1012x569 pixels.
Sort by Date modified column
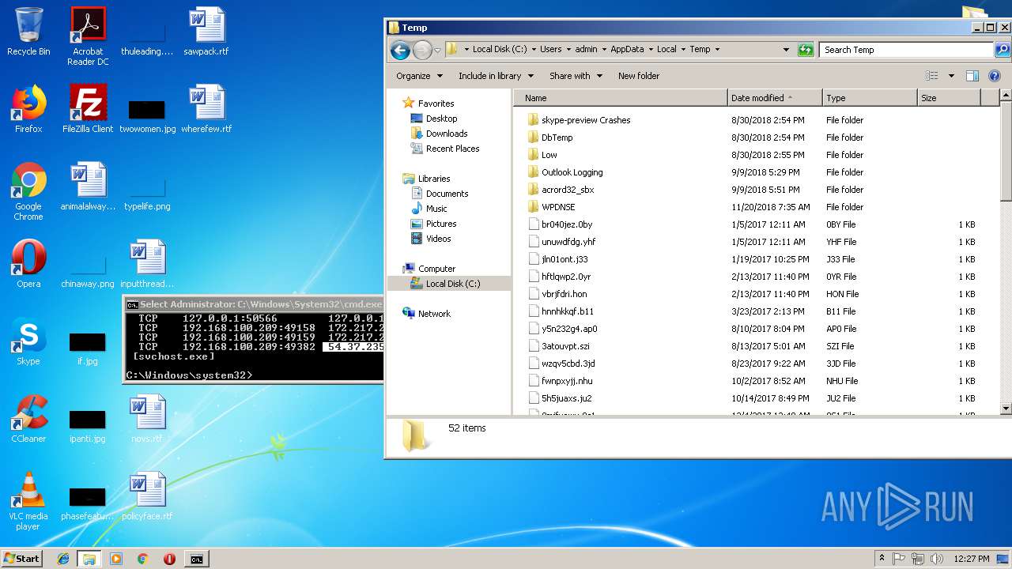click(x=775, y=98)
